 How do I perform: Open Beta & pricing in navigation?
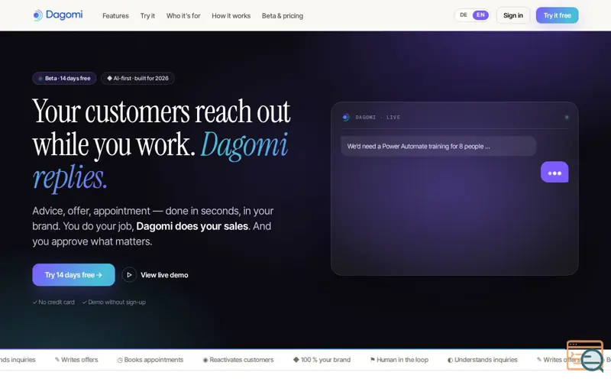click(283, 16)
